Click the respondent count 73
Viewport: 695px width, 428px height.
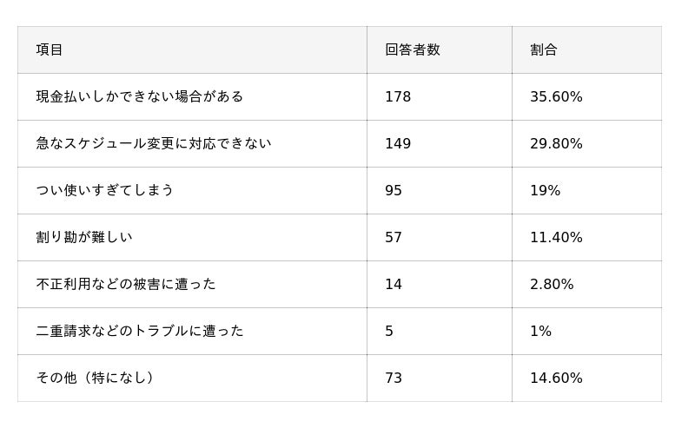tap(394, 379)
